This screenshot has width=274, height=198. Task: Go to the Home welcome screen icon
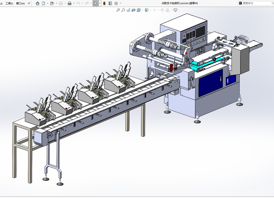(x=37, y=3)
